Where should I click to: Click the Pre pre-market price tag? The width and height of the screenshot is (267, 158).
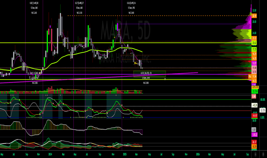[250, 76]
